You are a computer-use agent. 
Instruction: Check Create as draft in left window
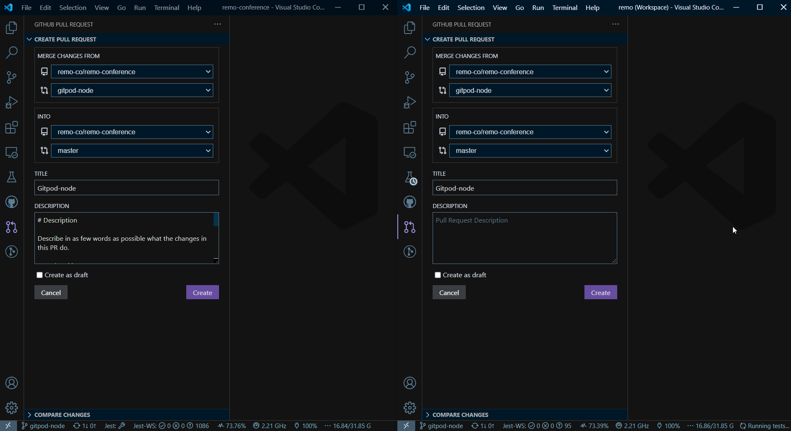40,275
